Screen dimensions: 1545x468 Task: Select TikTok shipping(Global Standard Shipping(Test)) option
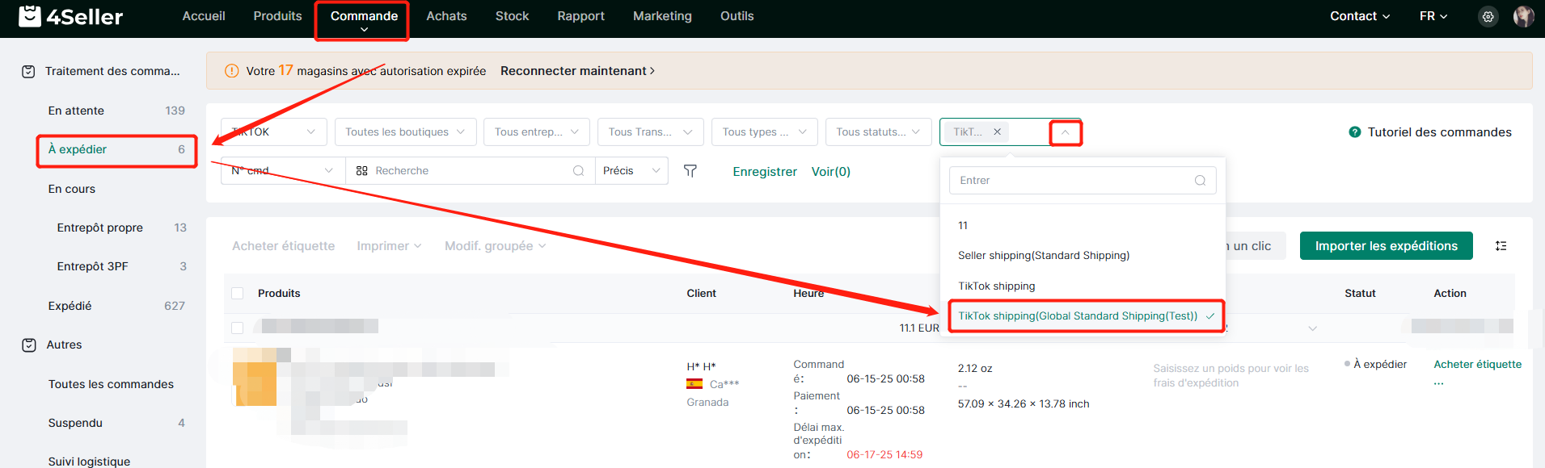point(1083,316)
